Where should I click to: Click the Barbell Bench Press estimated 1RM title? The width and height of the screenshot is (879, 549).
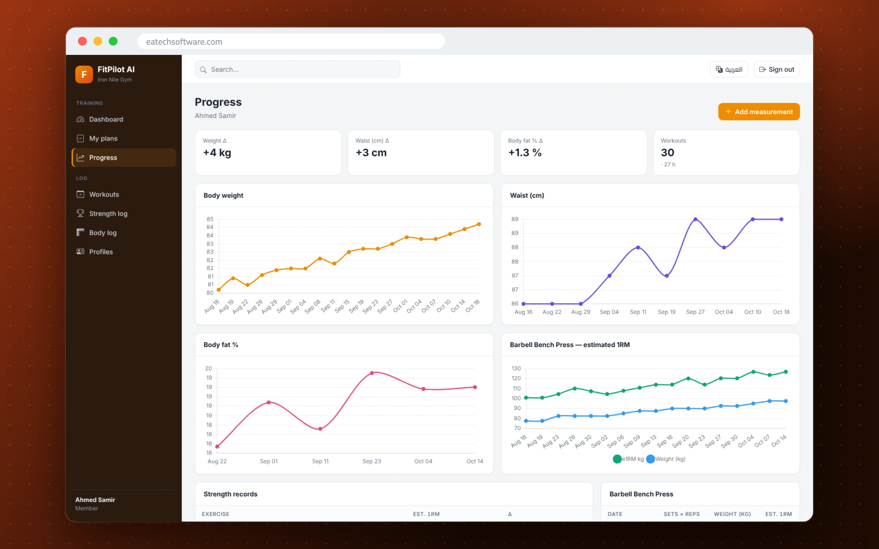(x=570, y=345)
